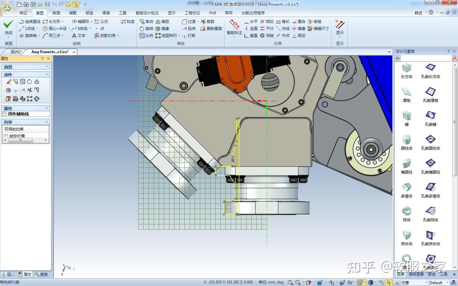Switch to the 设计1* document tab
Image resolution: width=458 pixels, height=286 pixels.
[x=15, y=52]
